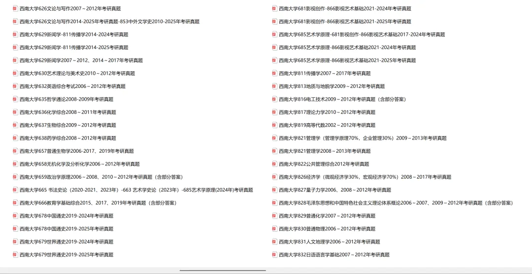Click PDF icon beside 西南大学817理论力学2010～2012年考研真题

point(274,112)
